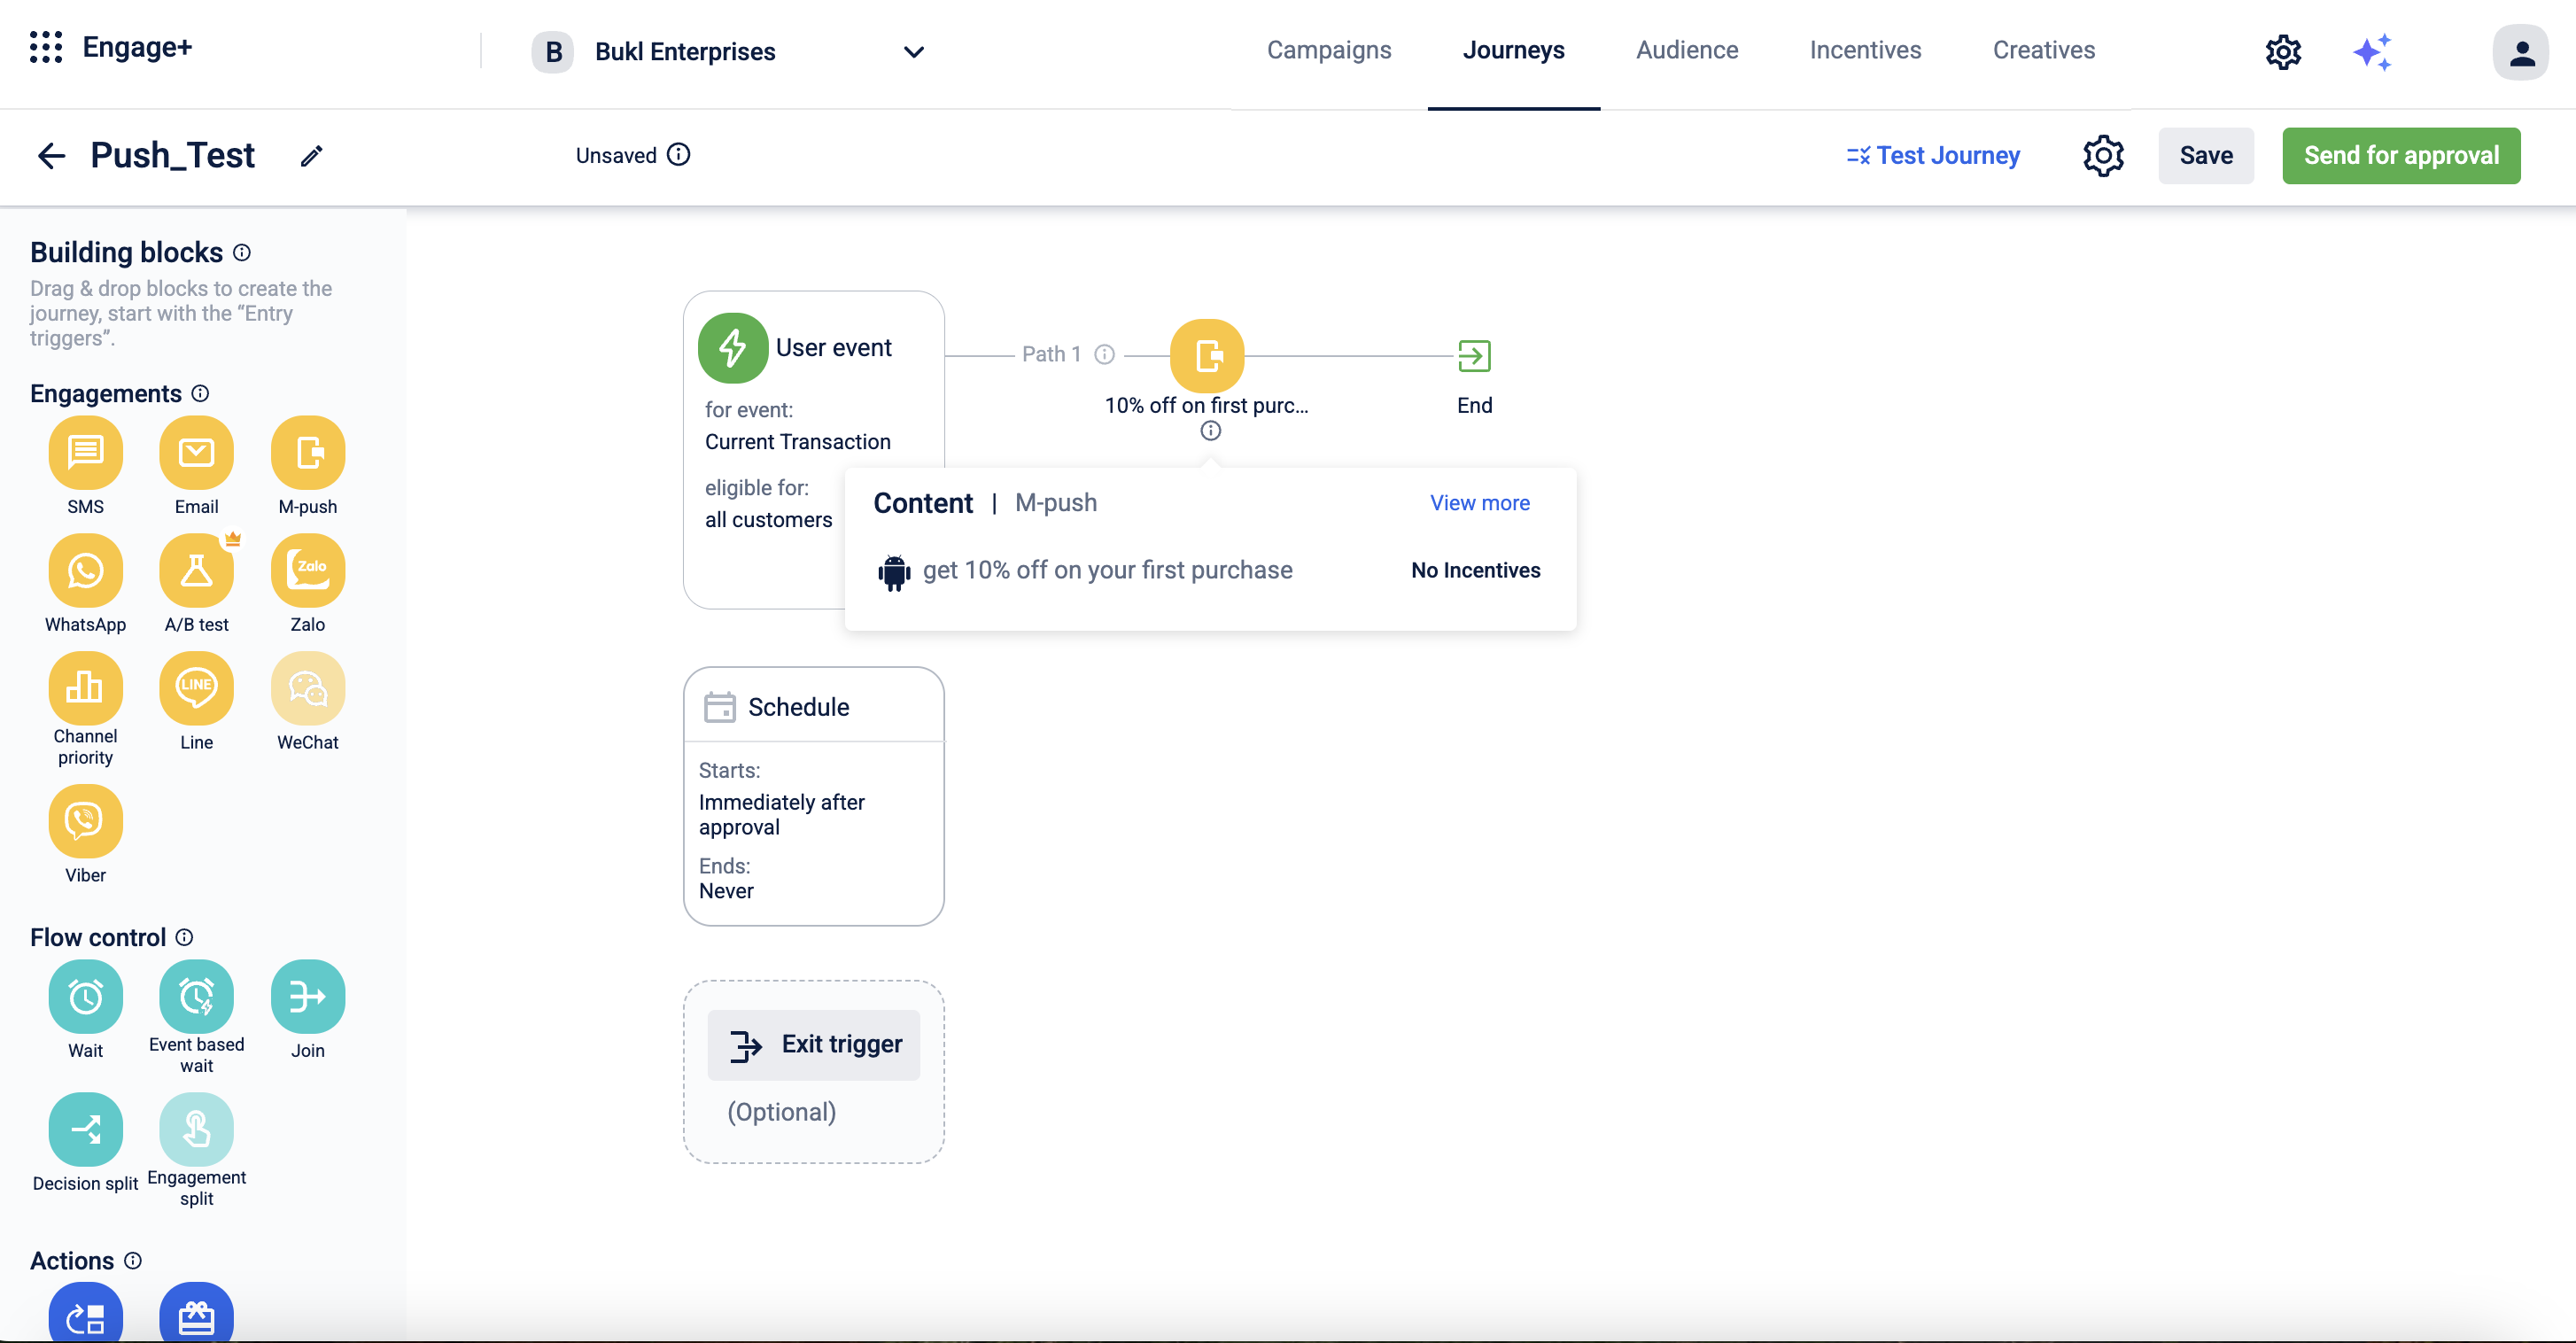Switch to the Campaigns tab
The height and width of the screenshot is (1343, 2576).
pos(1328,50)
